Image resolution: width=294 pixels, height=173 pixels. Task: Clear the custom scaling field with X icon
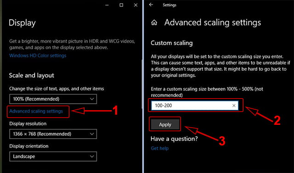[234, 106]
